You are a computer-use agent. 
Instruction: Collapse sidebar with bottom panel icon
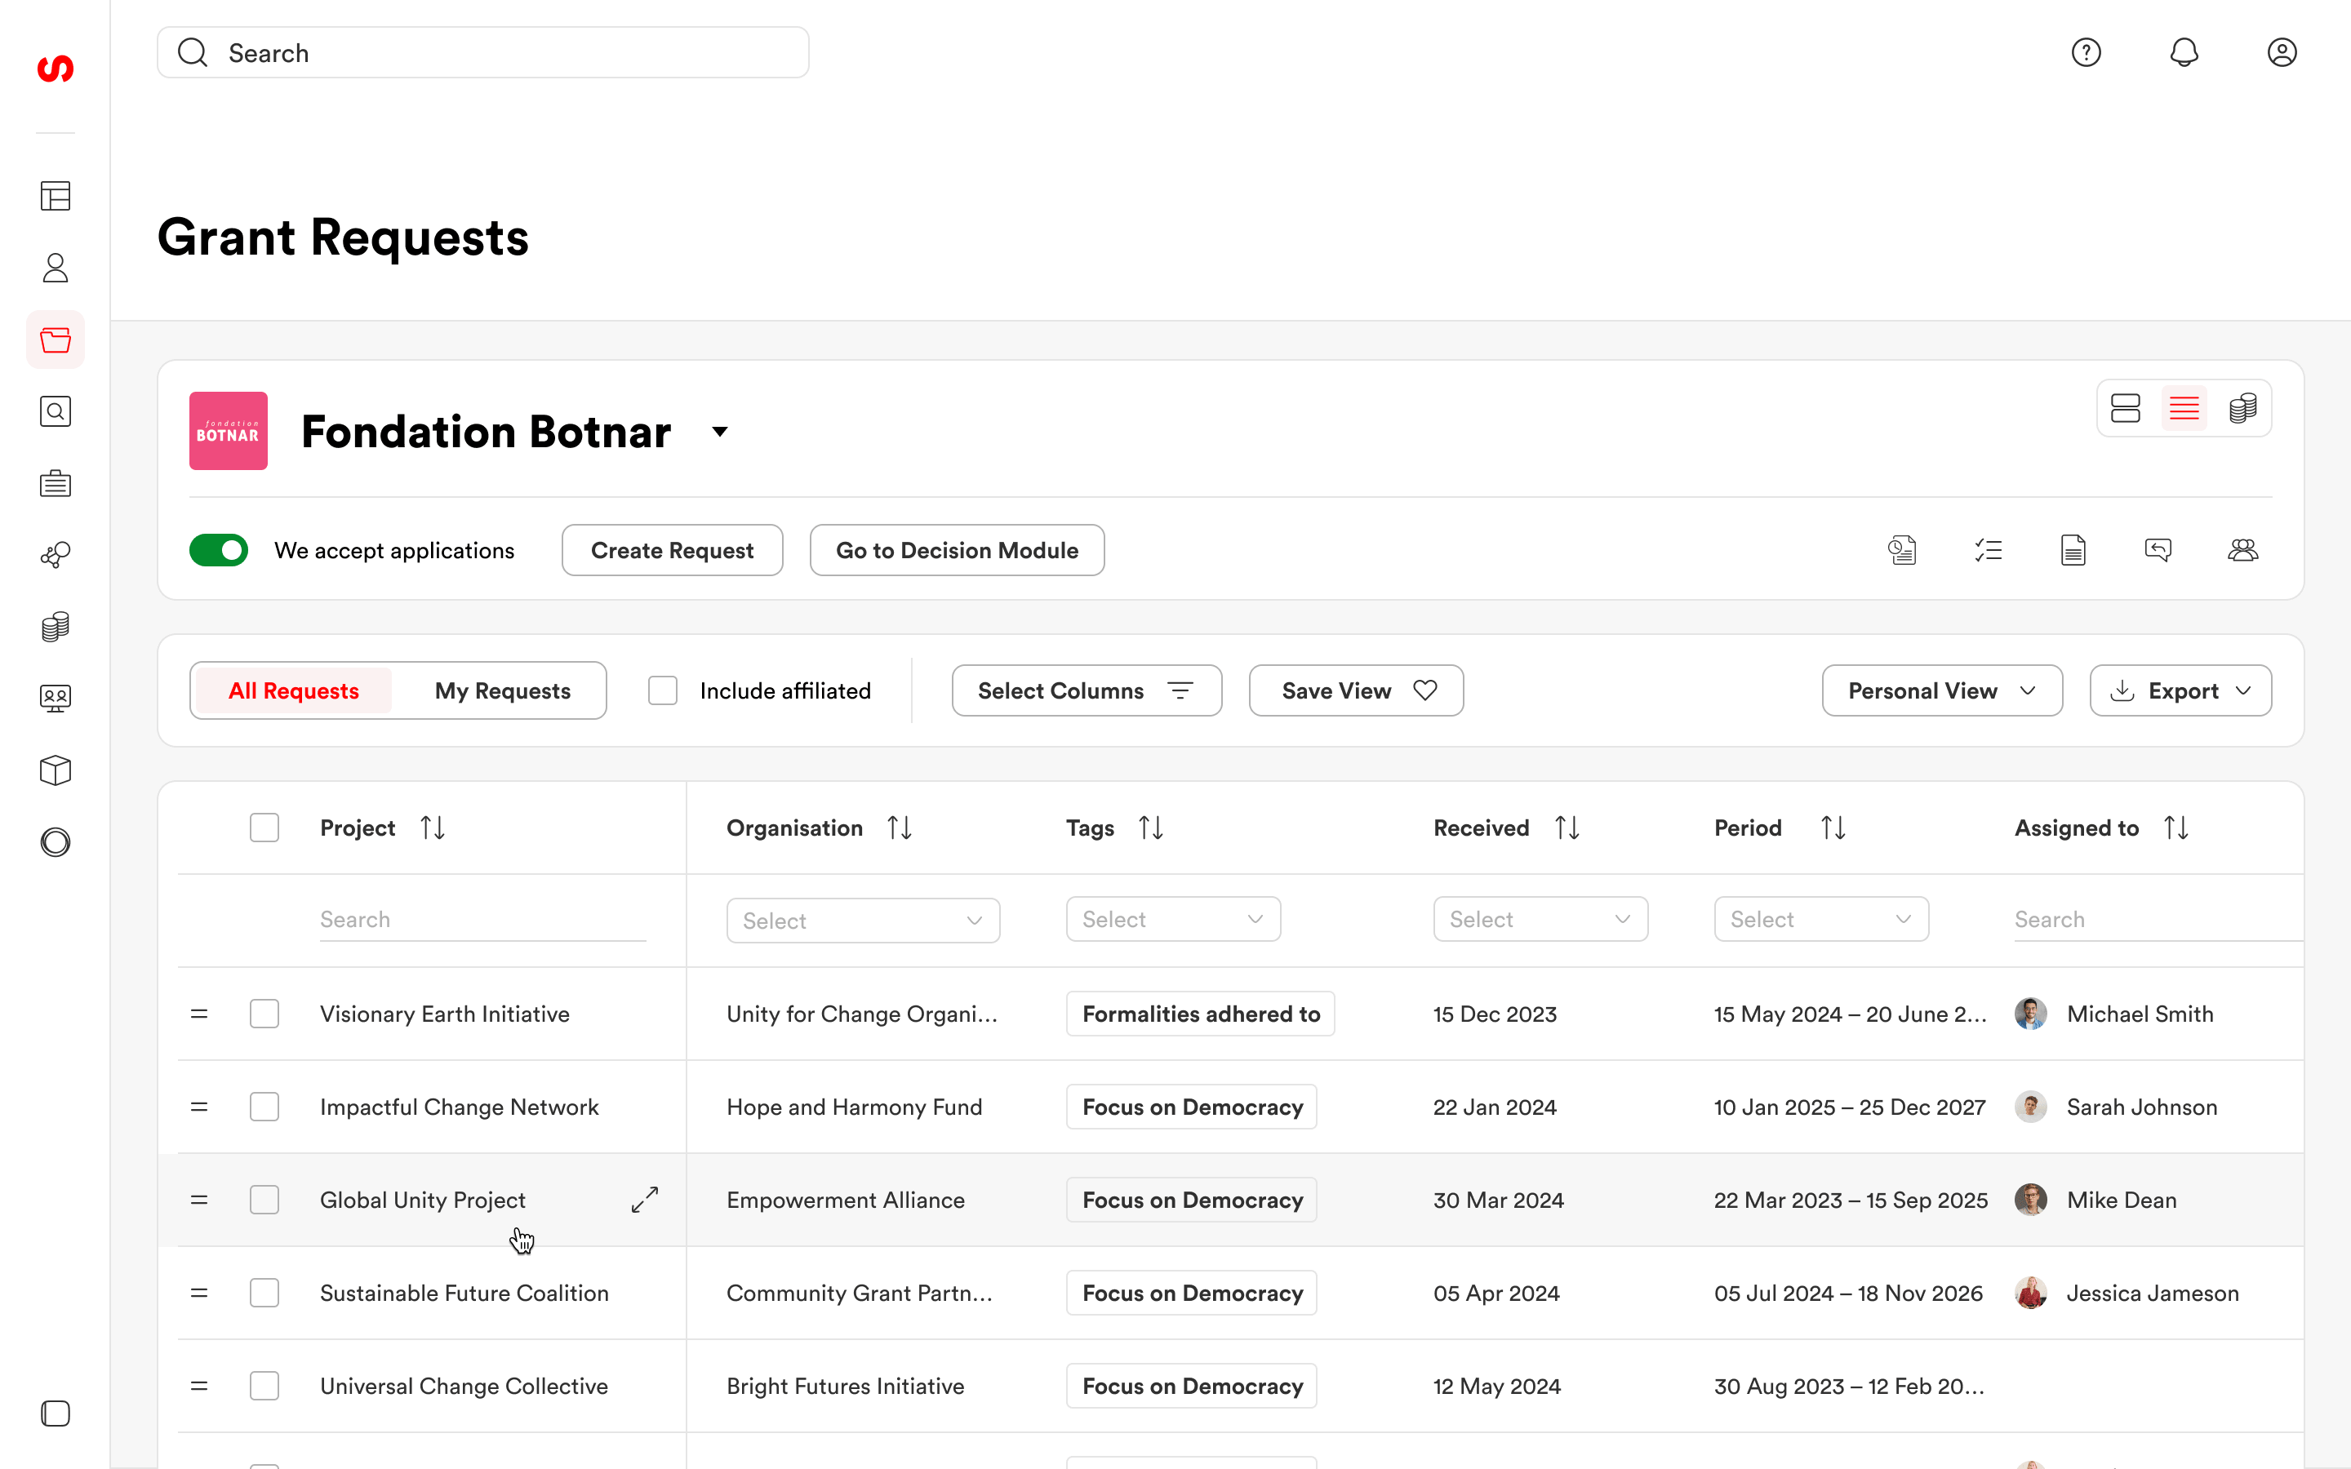[x=56, y=1414]
